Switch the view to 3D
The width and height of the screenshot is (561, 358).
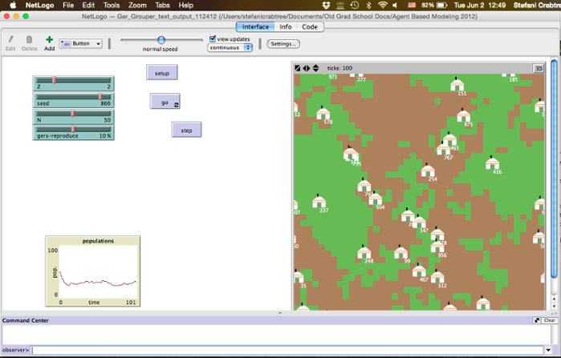[539, 69]
